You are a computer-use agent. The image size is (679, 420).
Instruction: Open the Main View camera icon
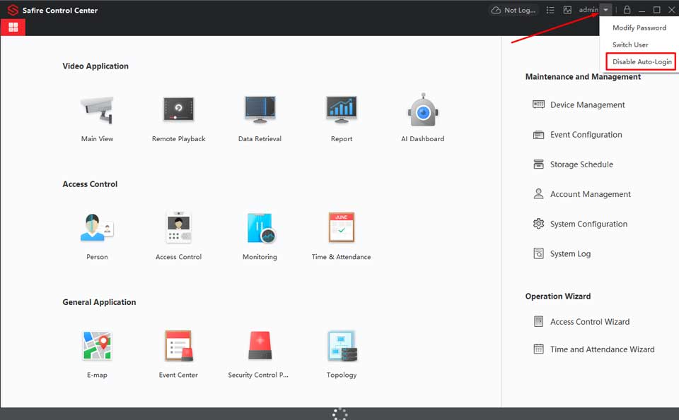[x=97, y=111]
